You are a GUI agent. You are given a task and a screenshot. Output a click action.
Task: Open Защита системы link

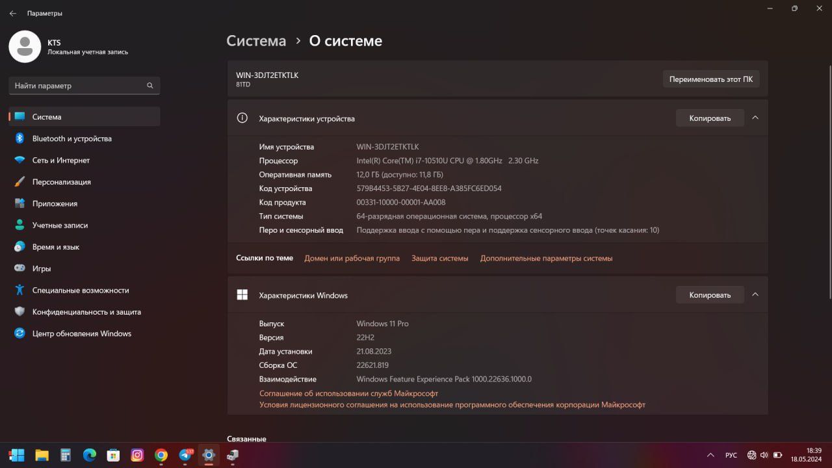tap(439, 258)
